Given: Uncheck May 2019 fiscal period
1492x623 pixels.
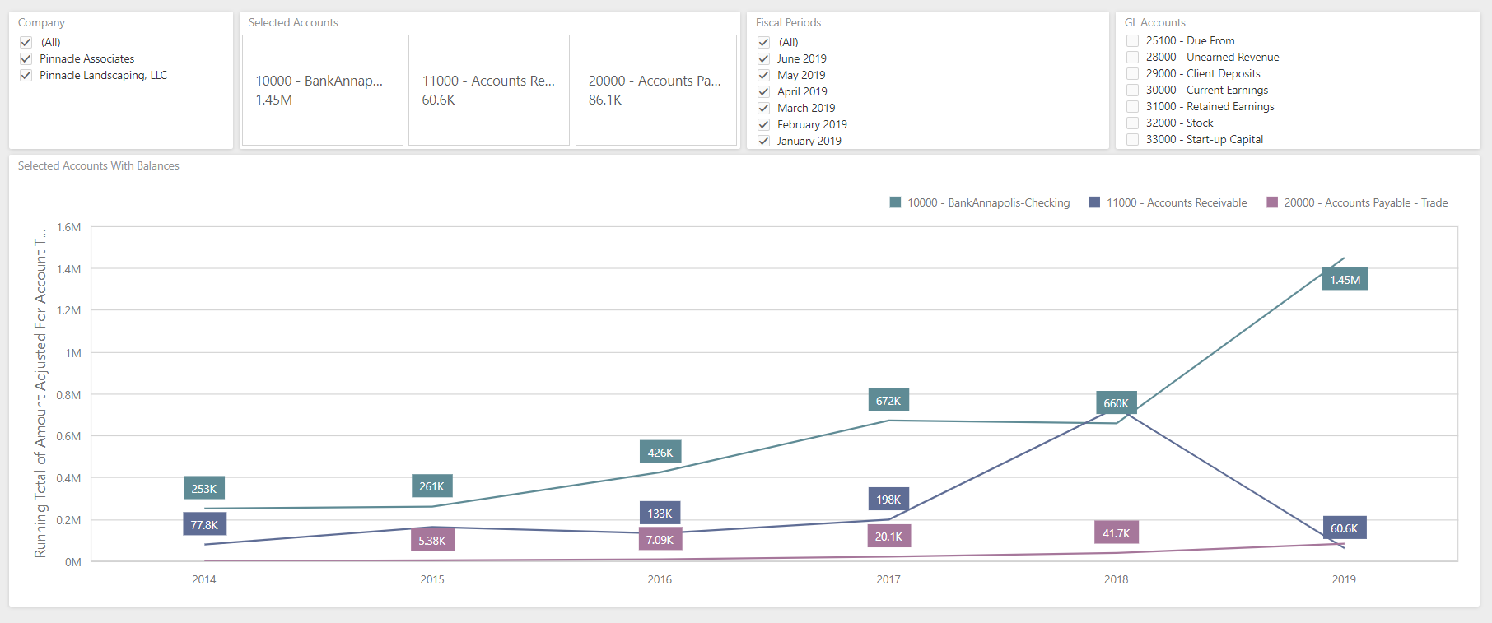Looking at the screenshot, I should click(x=763, y=75).
